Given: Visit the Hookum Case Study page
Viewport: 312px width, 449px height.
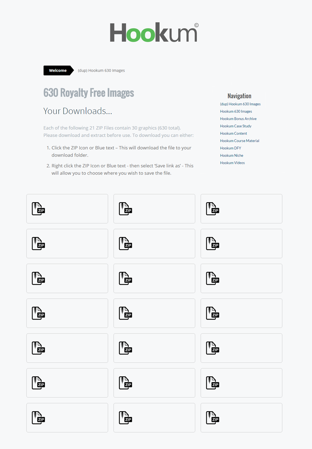Looking at the screenshot, I should click(236, 126).
